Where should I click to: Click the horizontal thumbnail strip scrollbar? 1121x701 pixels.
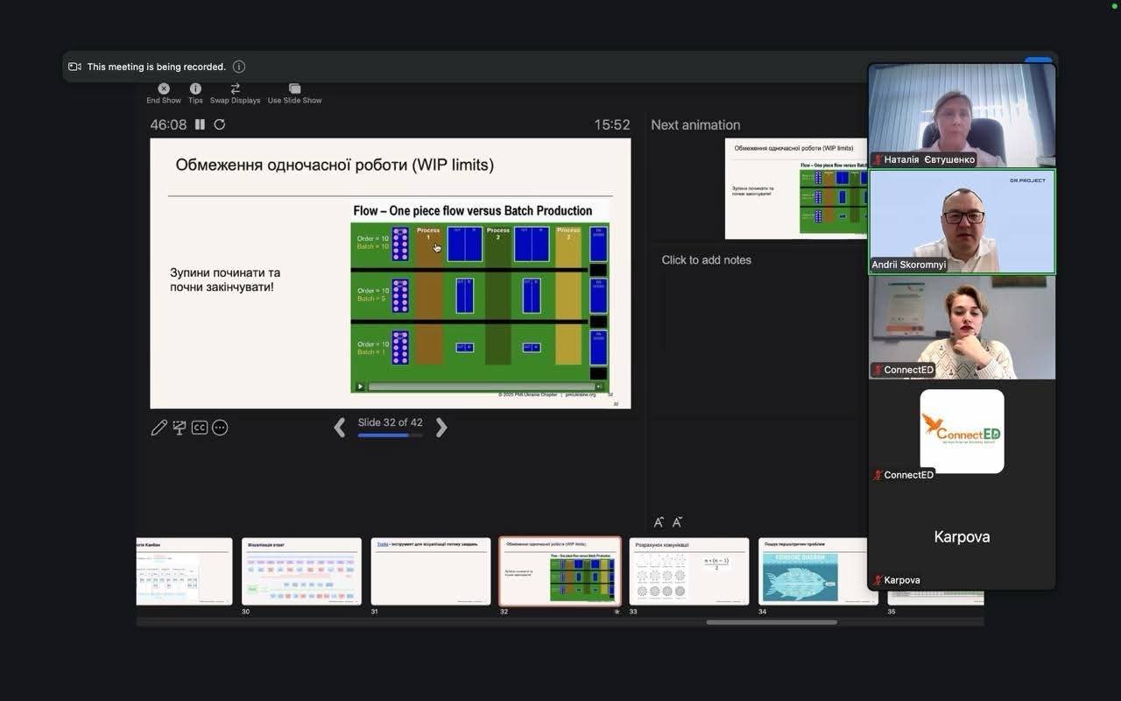772,622
